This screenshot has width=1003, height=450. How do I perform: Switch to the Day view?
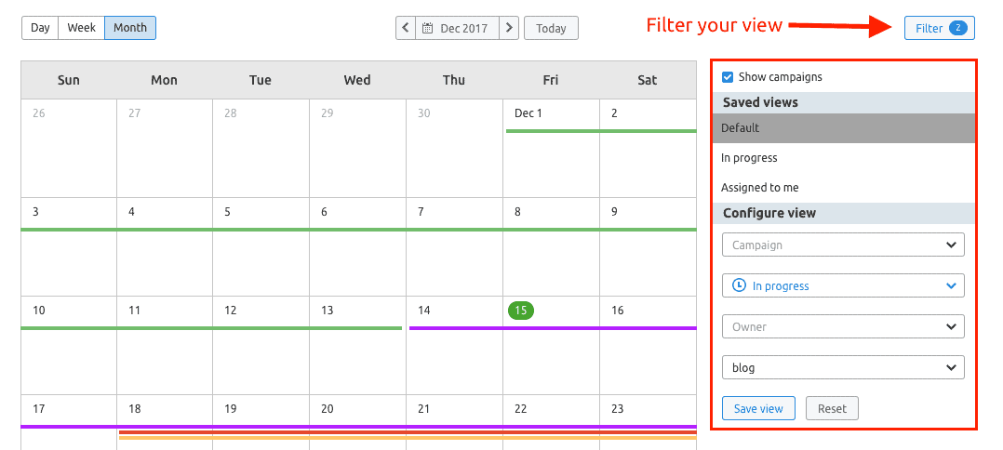tap(40, 28)
